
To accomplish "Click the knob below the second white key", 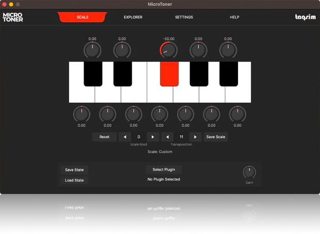I will (x=107, y=114).
